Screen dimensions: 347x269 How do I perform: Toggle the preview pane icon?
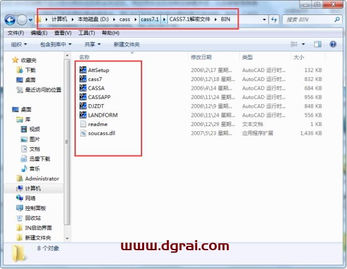(318, 44)
